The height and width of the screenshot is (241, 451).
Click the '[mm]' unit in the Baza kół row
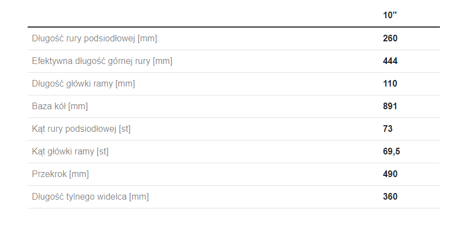click(78, 106)
